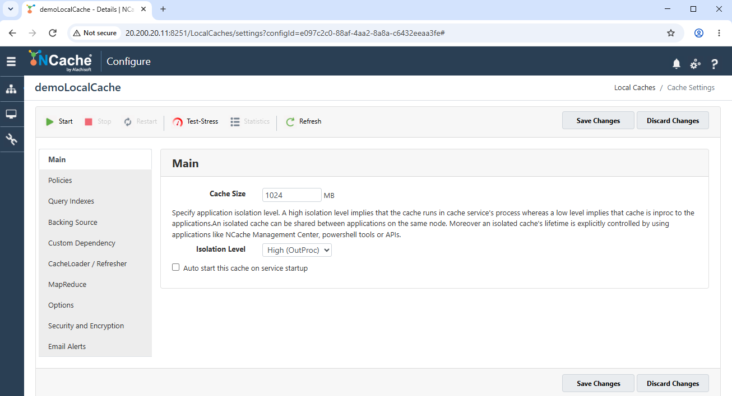Select the demoLocalCache browser tab
The height and width of the screenshot is (396, 732).
[87, 10]
